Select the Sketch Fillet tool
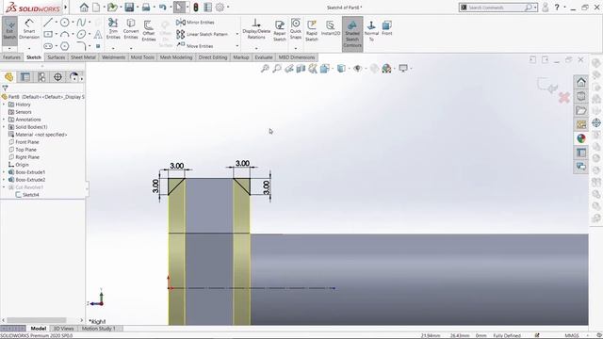The height and width of the screenshot is (339, 603). pos(81,46)
